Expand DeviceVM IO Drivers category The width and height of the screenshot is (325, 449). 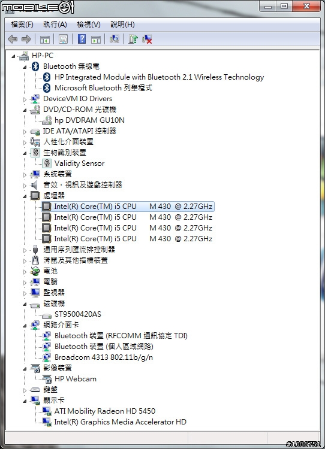(25, 99)
